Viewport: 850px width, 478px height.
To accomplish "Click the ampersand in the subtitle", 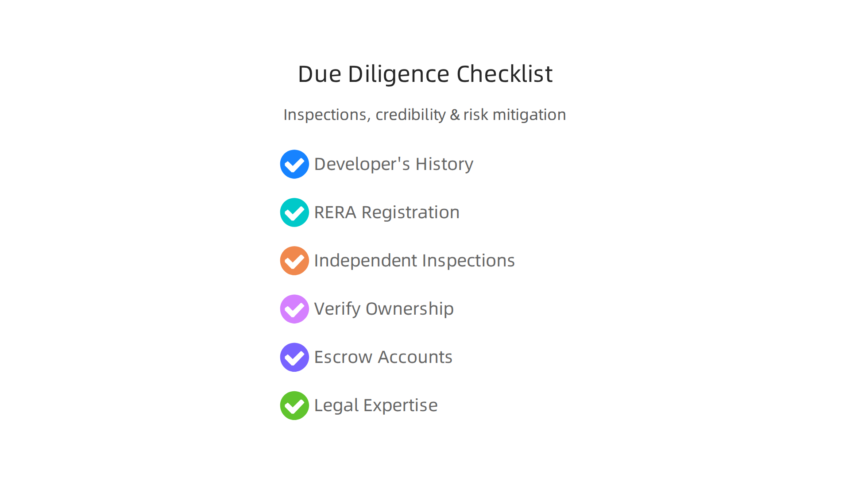I will coord(455,115).
